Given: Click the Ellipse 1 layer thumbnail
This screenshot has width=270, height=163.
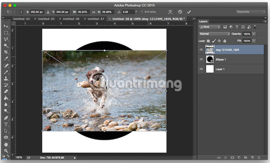Looking at the screenshot, I should [210, 59].
